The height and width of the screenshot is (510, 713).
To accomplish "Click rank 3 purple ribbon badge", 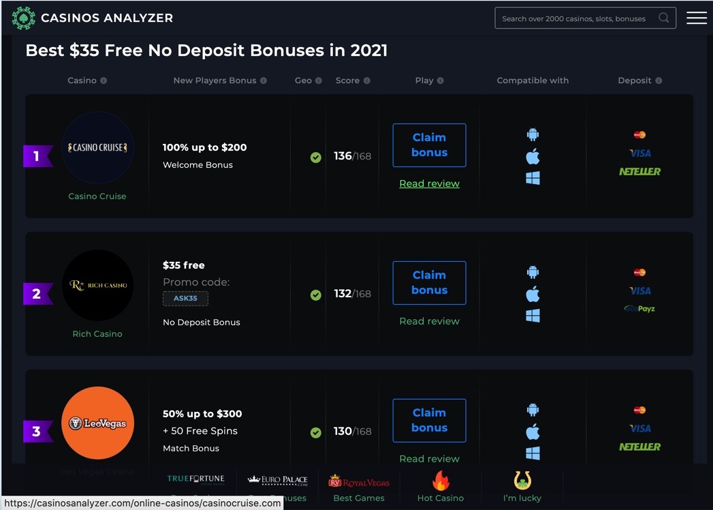I will [x=38, y=431].
